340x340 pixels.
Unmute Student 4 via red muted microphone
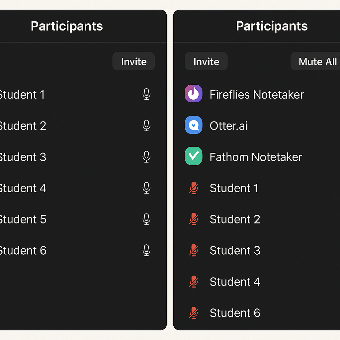(x=194, y=282)
